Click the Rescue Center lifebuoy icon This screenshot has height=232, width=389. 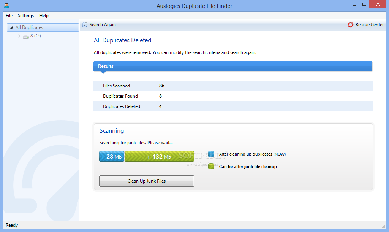[x=350, y=25]
